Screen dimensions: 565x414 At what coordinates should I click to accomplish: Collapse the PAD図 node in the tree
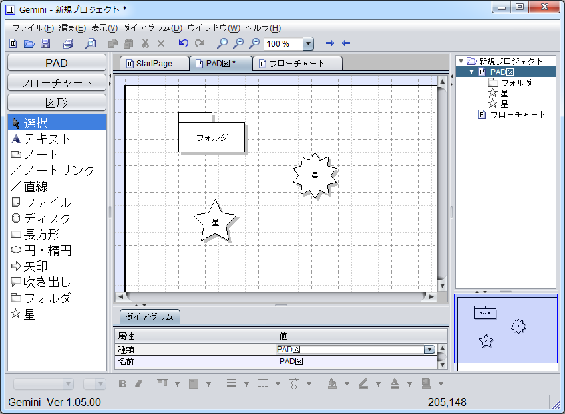(x=471, y=72)
